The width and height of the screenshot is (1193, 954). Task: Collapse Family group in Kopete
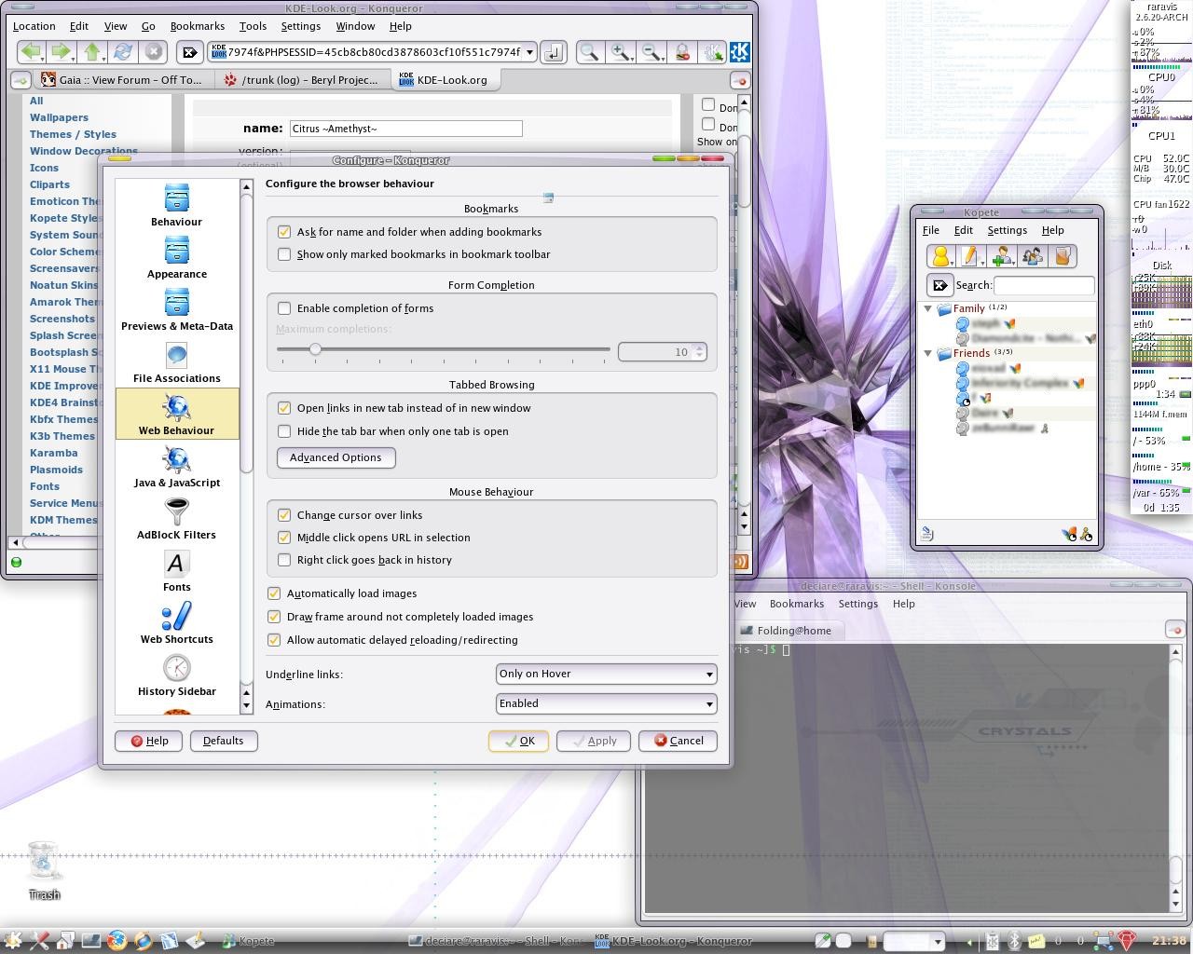pyautogui.click(x=928, y=308)
